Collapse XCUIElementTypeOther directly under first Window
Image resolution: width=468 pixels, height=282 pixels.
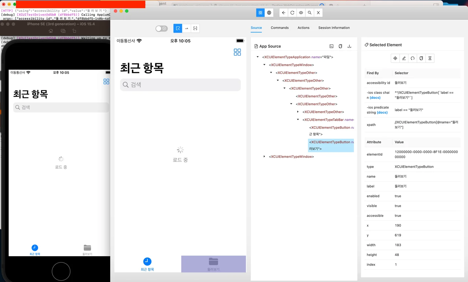pyautogui.click(x=271, y=73)
